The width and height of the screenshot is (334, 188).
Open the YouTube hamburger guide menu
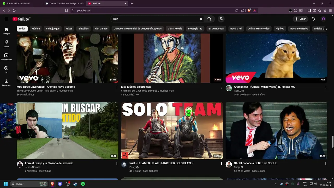pyautogui.click(x=6, y=19)
